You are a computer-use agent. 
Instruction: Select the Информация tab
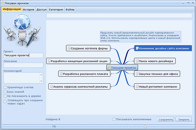pos(12,9)
